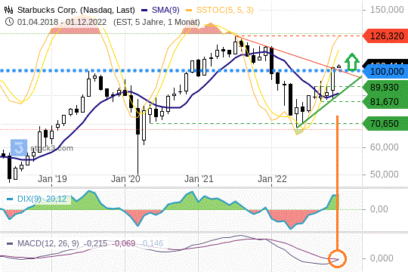Click the stock3.com watermark logo
Screen dimensions: 408x272
pos(19,148)
